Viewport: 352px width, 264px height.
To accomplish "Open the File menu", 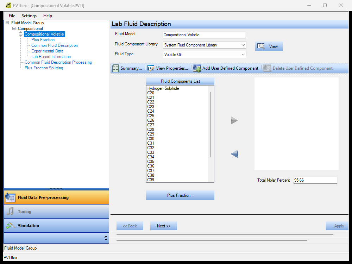I will pos(12,16).
